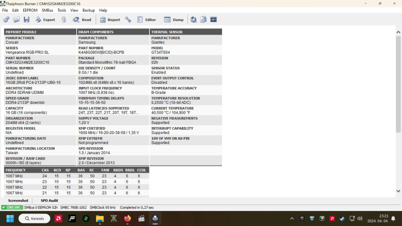Click the magnifier chip search icon

point(193,20)
